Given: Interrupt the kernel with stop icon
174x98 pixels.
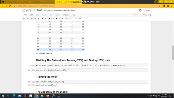Looking at the screenshot, I should 56,19.
